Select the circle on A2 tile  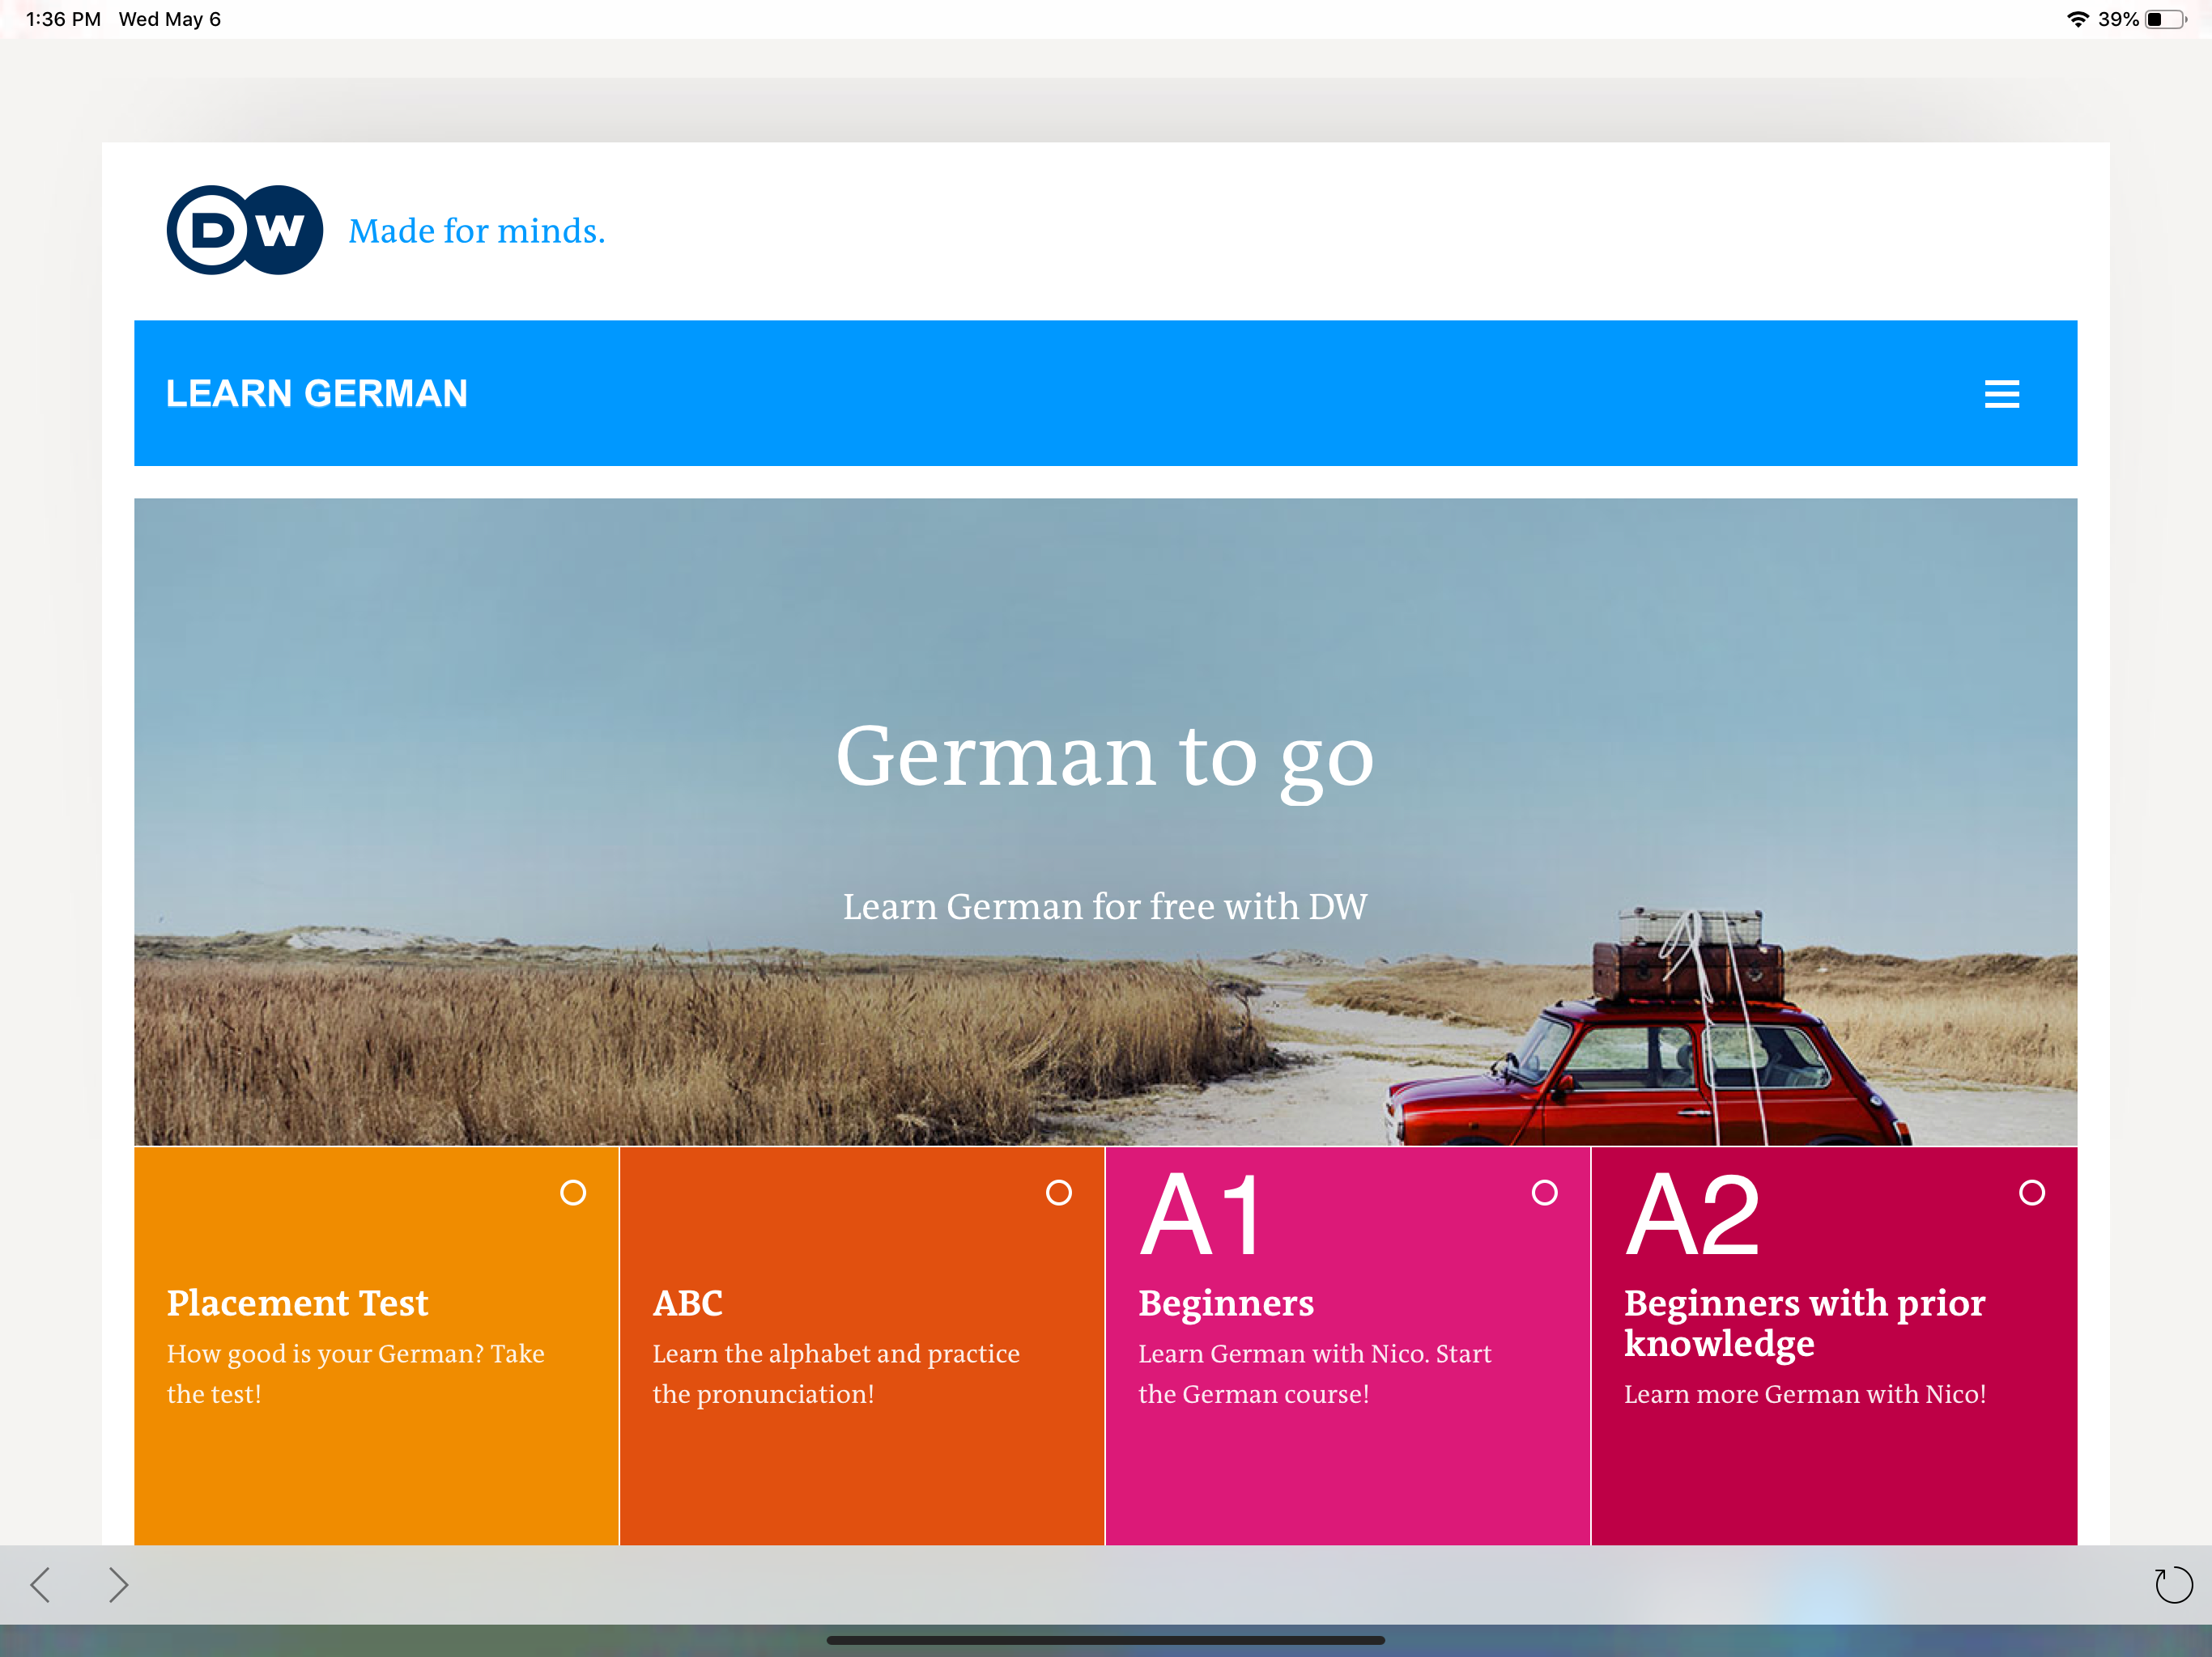[x=2031, y=1193]
